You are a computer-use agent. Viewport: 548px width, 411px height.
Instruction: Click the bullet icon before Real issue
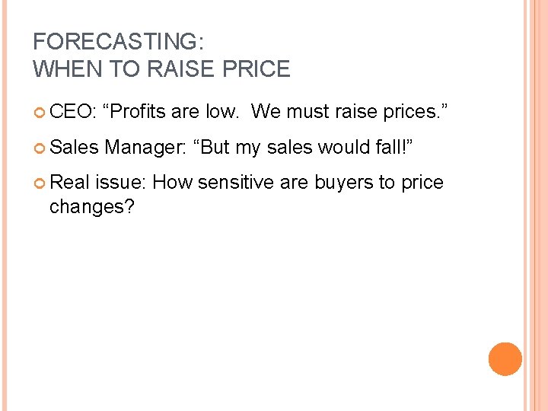[40, 184]
